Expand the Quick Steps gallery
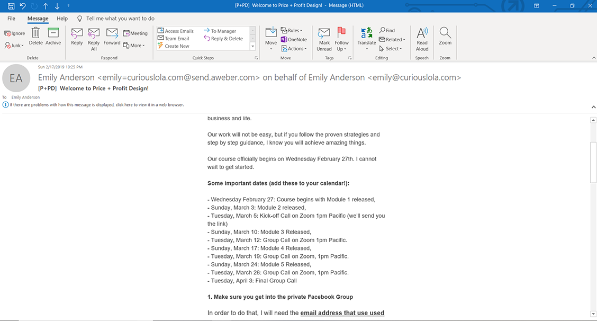 pyautogui.click(x=252, y=47)
